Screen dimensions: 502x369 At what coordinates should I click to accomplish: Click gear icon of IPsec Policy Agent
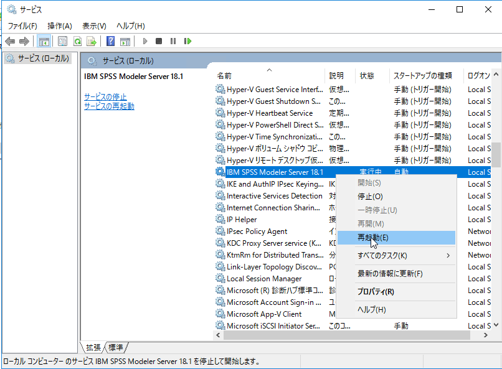pos(220,231)
